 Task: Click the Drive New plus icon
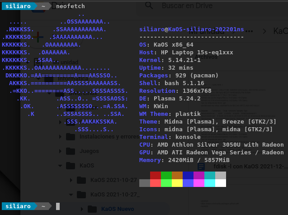tap(38, 37)
